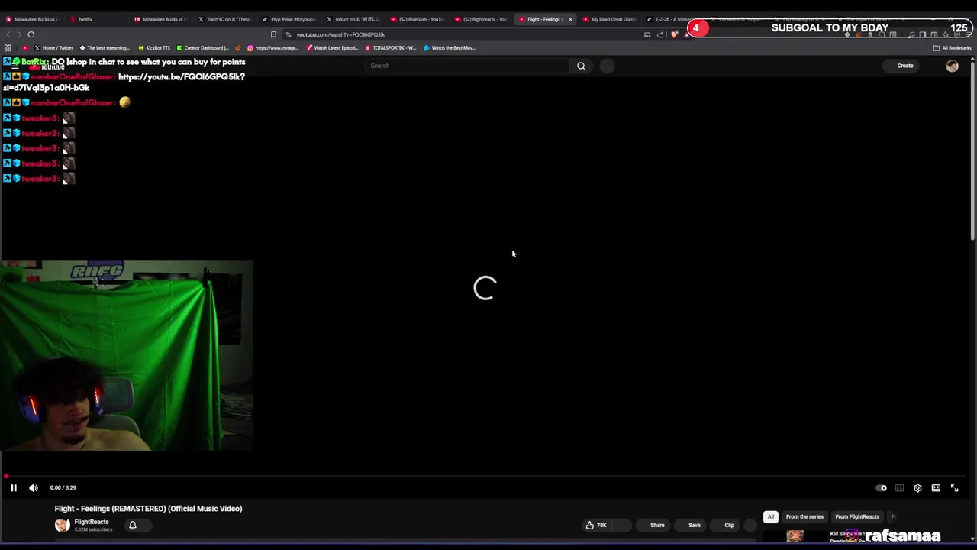Click the Brave Shields lion icon
The image size is (977, 550).
coord(674,34)
